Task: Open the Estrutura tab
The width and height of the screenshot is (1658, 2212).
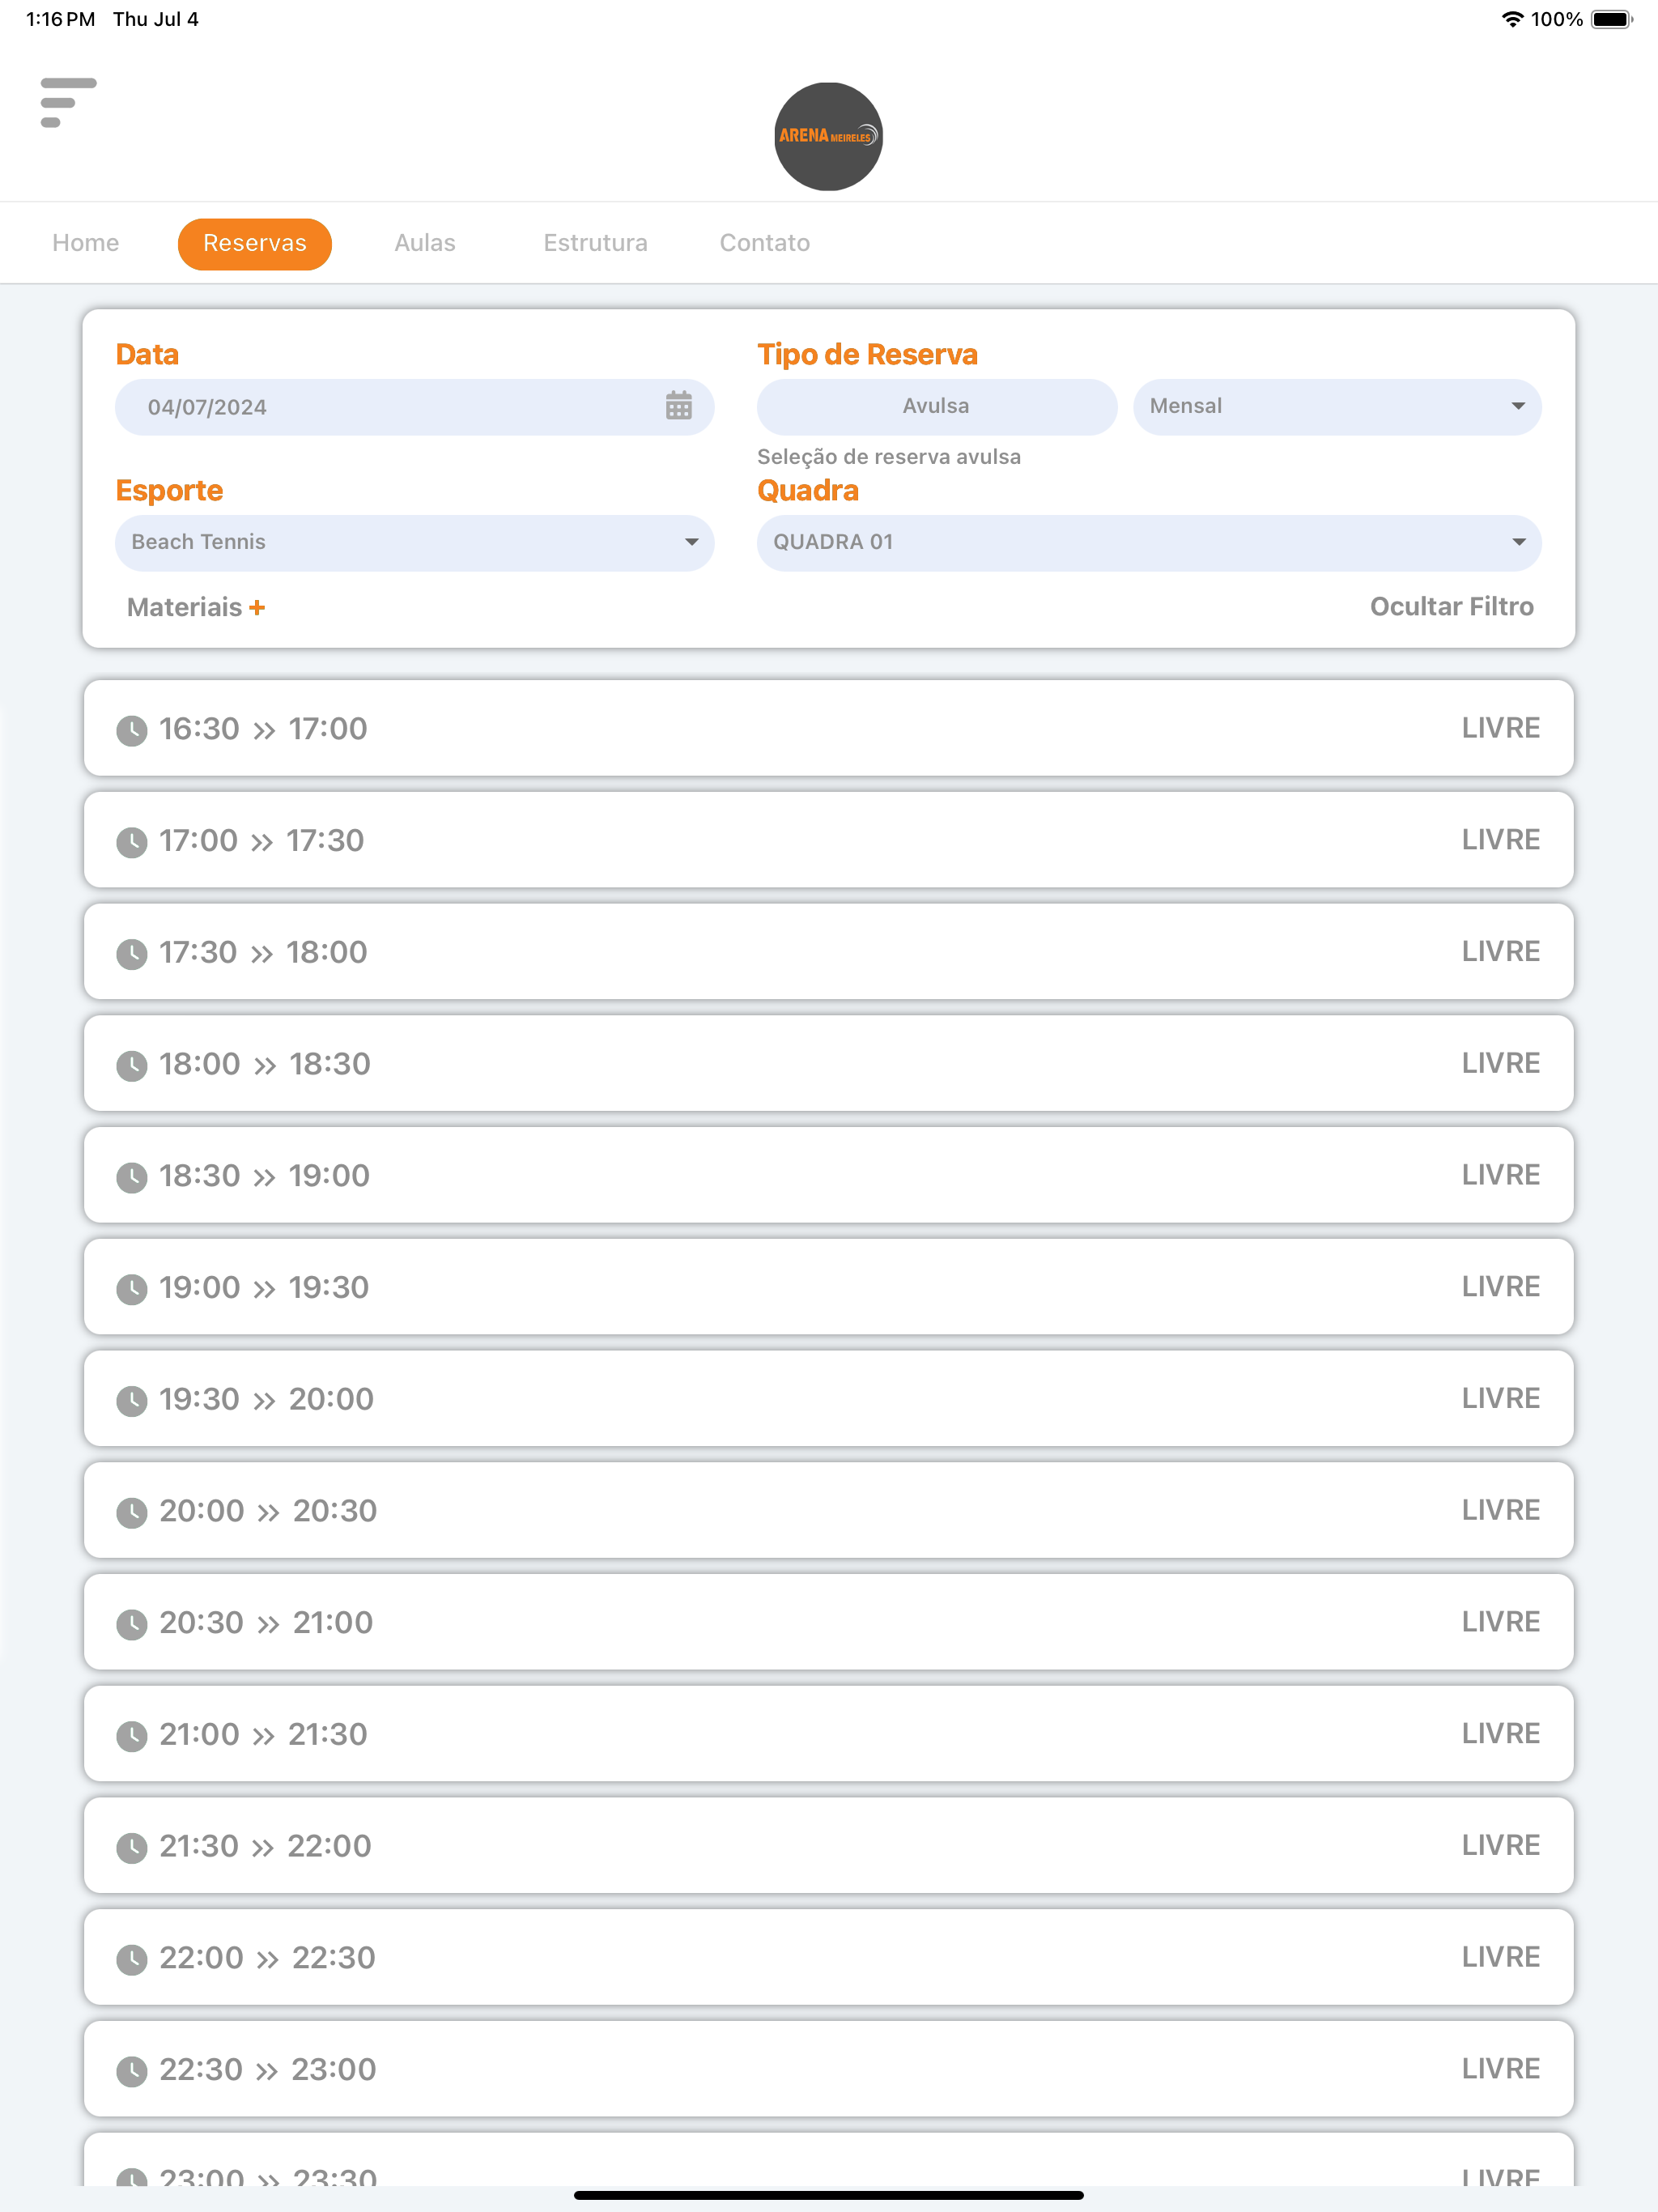Action: pyautogui.click(x=595, y=243)
